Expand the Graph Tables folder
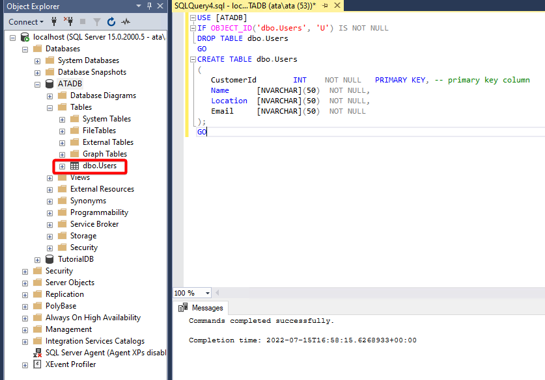This screenshot has height=380, width=545. point(63,155)
